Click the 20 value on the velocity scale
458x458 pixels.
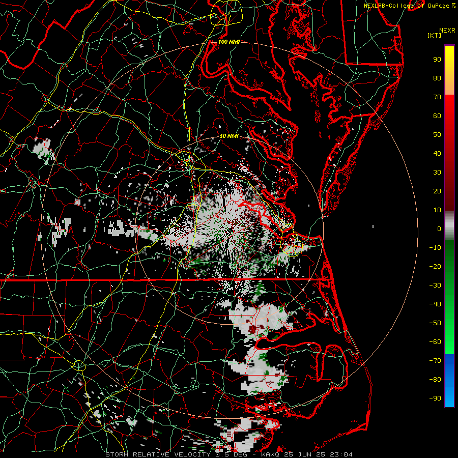[x=437, y=191]
